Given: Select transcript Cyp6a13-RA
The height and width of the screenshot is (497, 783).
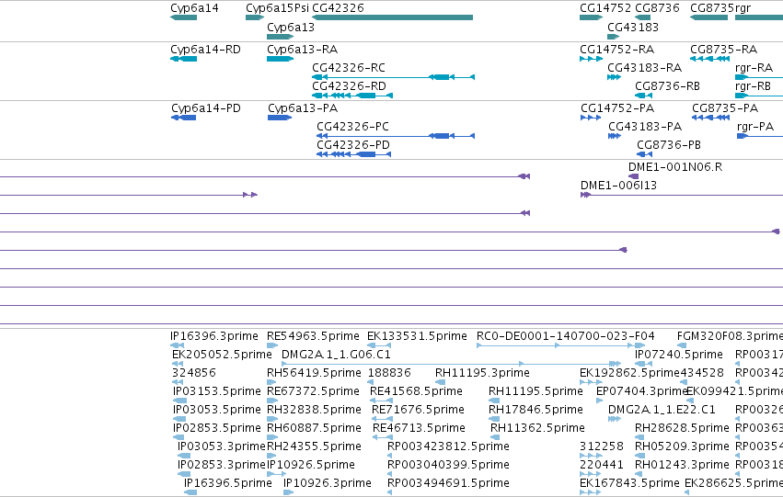Looking at the screenshot, I should pos(302,50).
